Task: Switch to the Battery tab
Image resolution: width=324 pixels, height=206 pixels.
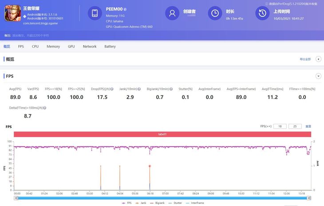Action: pyautogui.click(x=110, y=46)
